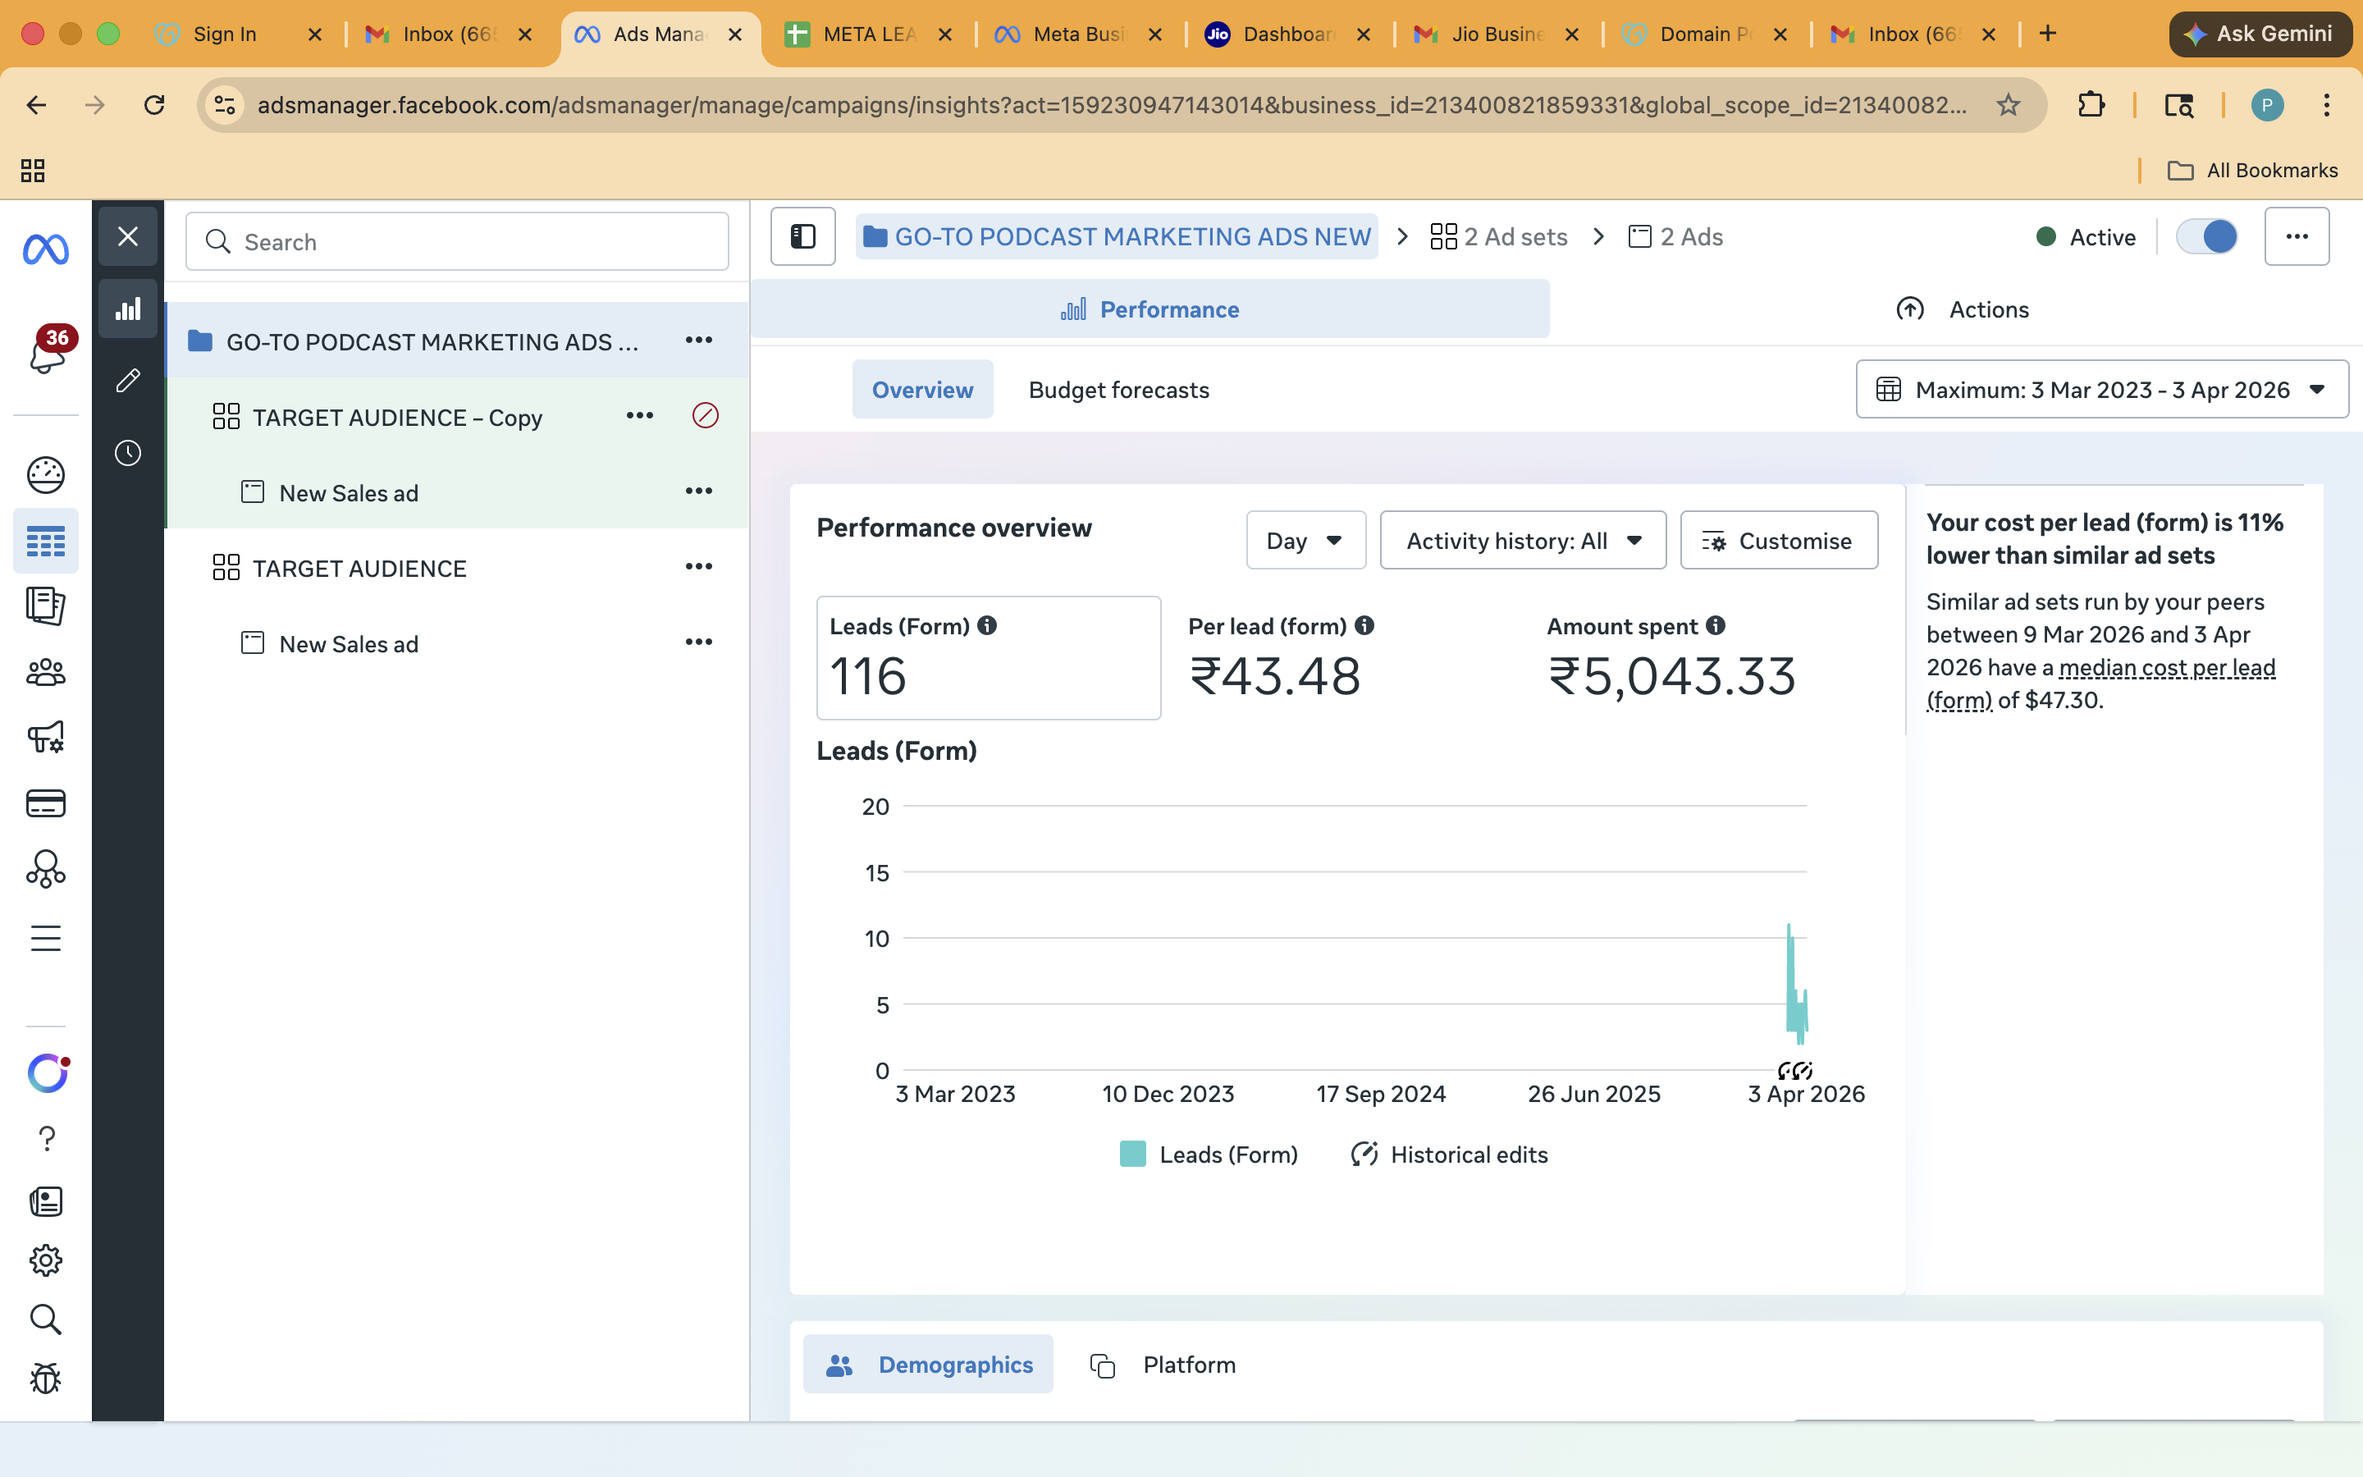
Task: Launch the Meta AI assistant icon
Action: tap(46, 1072)
